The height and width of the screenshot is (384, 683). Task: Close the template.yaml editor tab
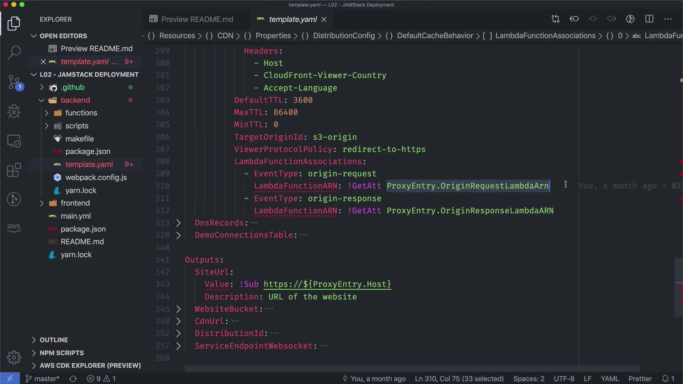pyautogui.click(x=324, y=20)
